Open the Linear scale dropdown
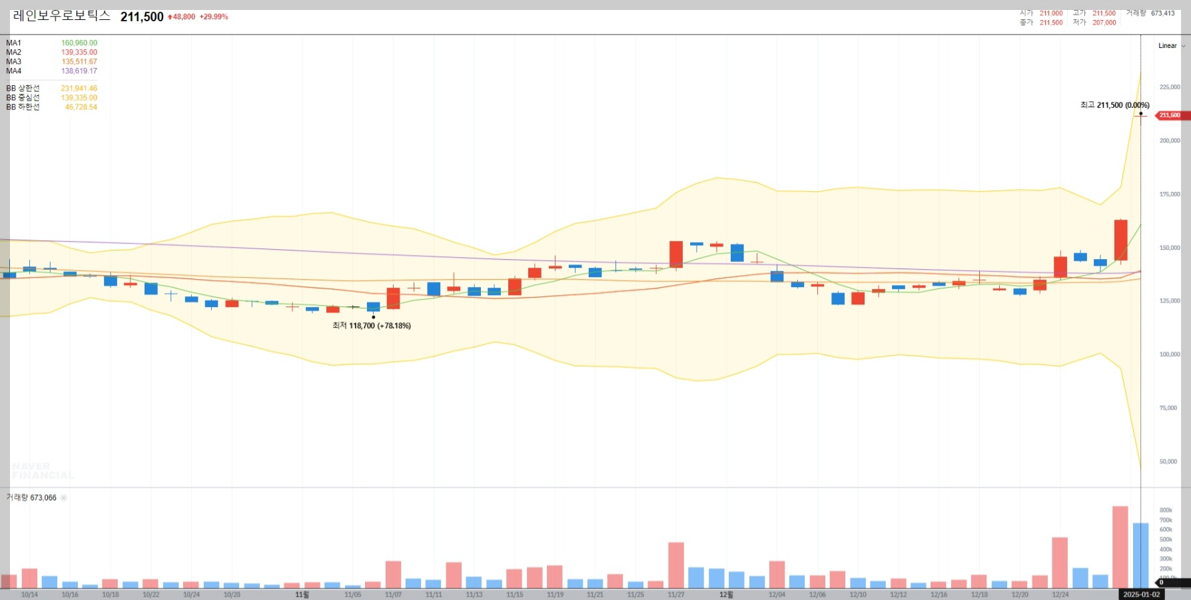 (1172, 46)
